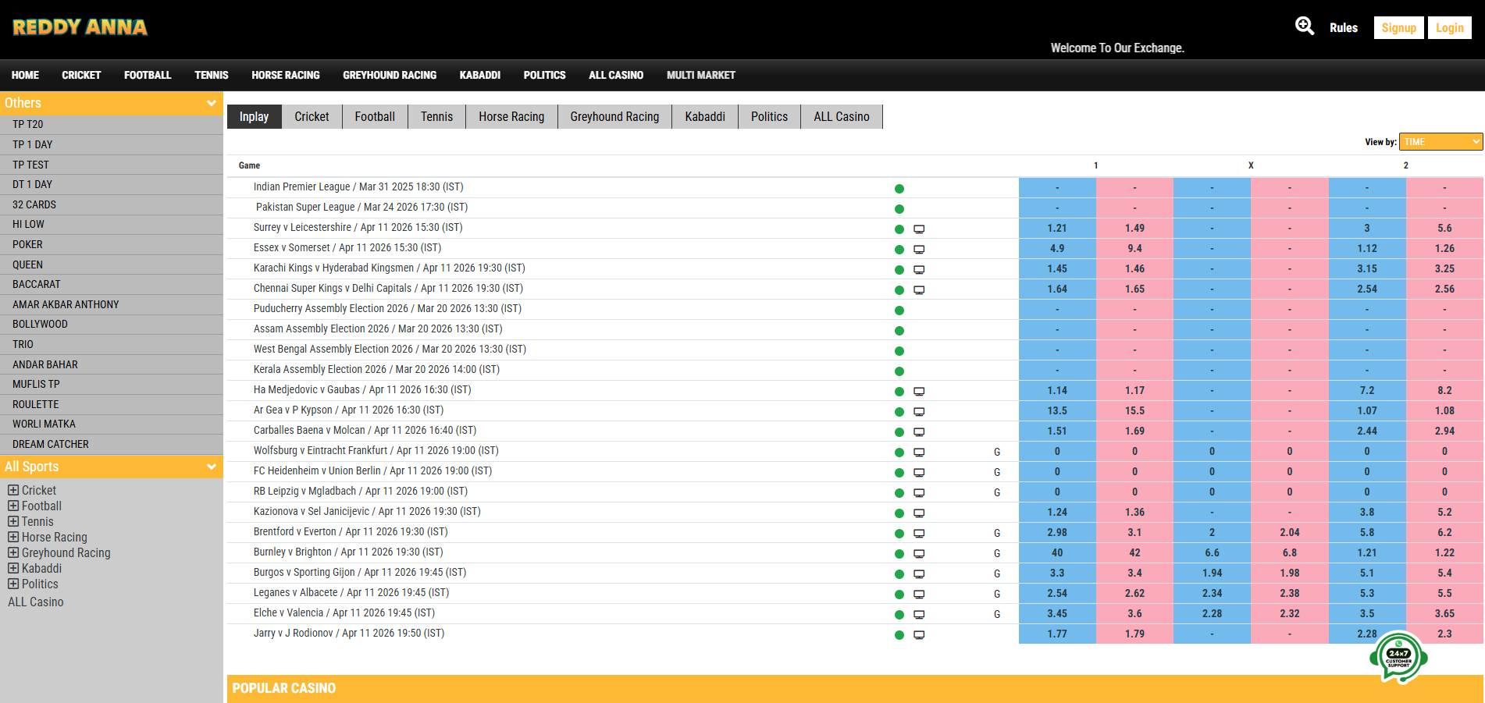Click the Reddy Anna logo
The height and width of the screenshot is (703, 1485).
click(78, 27)
